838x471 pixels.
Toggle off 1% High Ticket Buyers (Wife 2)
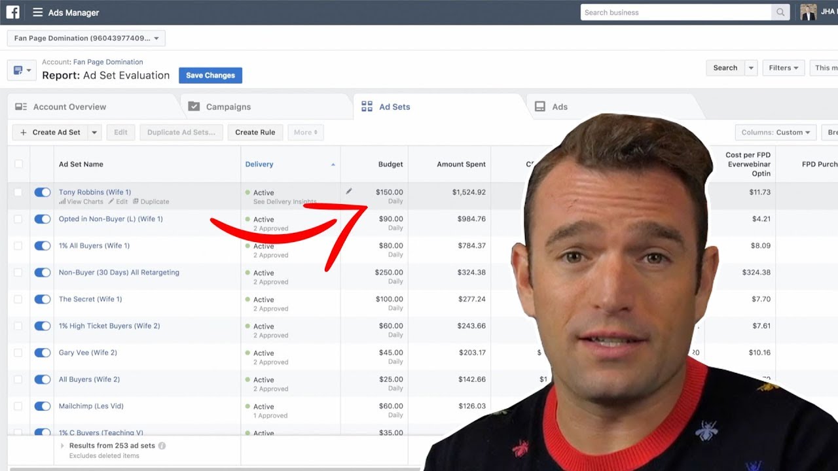(x=42, y=326)
